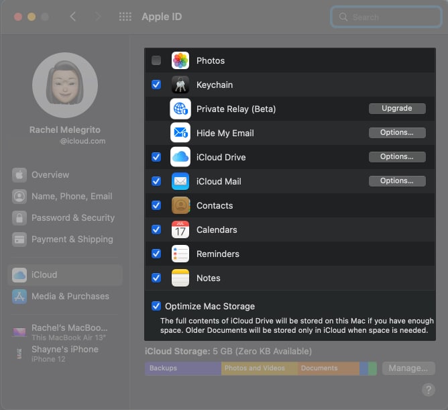Click the Backups storage bar segment
Viewport: 448px width, 410px height.
[183, 368]
